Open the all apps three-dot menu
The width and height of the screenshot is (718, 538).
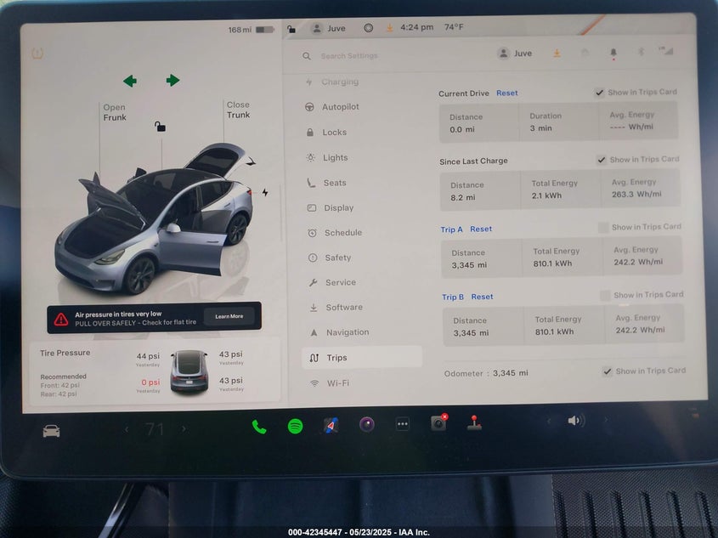point(403,424)
